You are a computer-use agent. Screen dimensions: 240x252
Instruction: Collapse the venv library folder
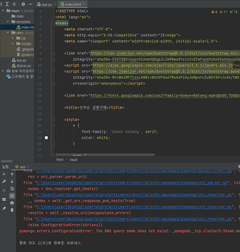tap(8, 32)
